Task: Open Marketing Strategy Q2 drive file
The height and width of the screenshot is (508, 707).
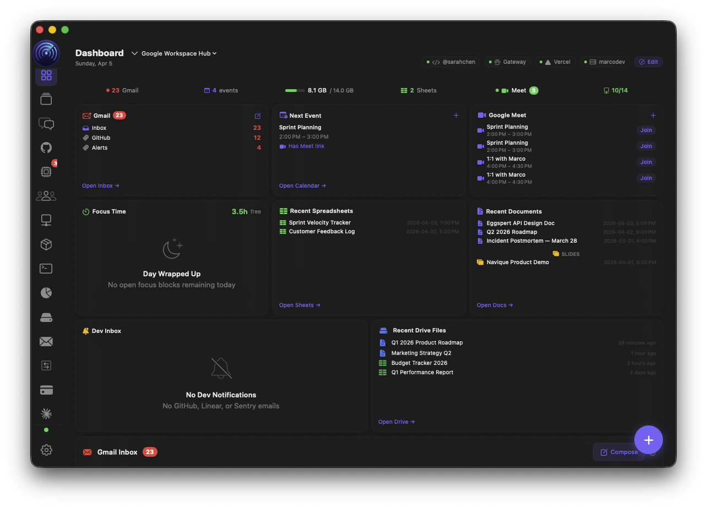Action: 518,353
